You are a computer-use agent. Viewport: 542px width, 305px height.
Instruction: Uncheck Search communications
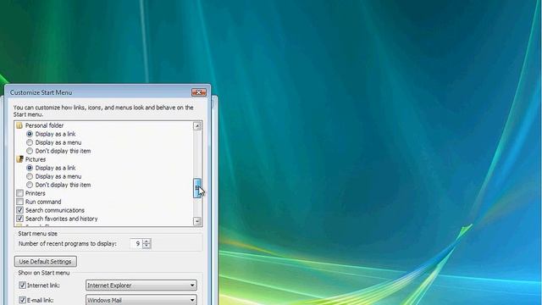pyautogui.click(x=20, y=210)
